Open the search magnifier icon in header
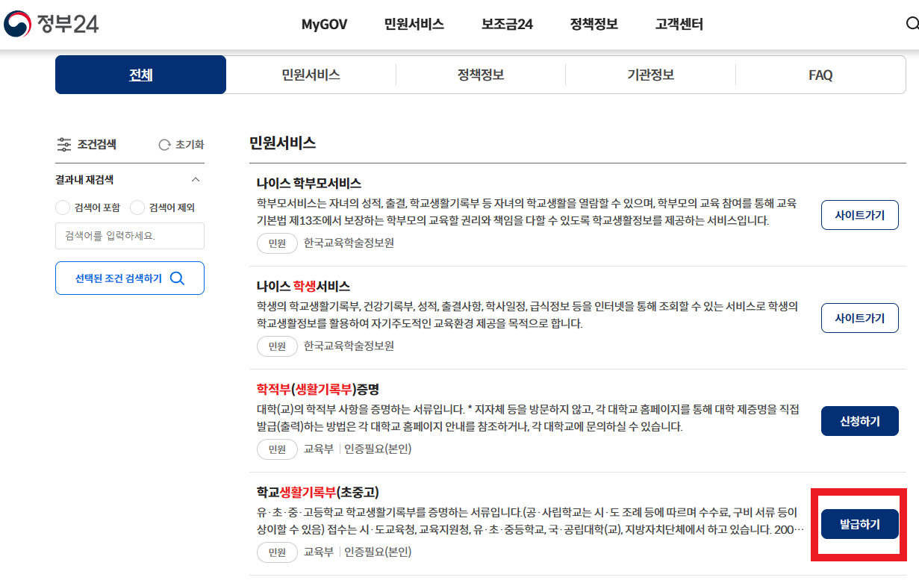Image resolution: width=919 pixels, height=586 pixels. point(912,24)
